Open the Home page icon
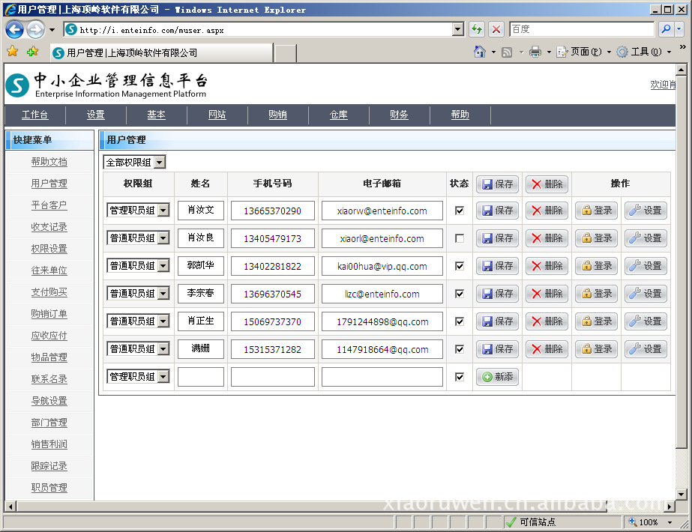The image size is (692, 532). point(480,52)
